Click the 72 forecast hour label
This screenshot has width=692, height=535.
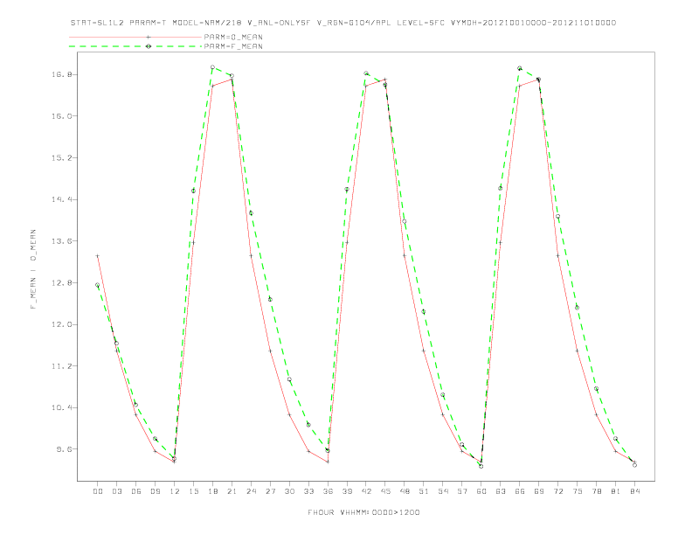coord(558,491)
